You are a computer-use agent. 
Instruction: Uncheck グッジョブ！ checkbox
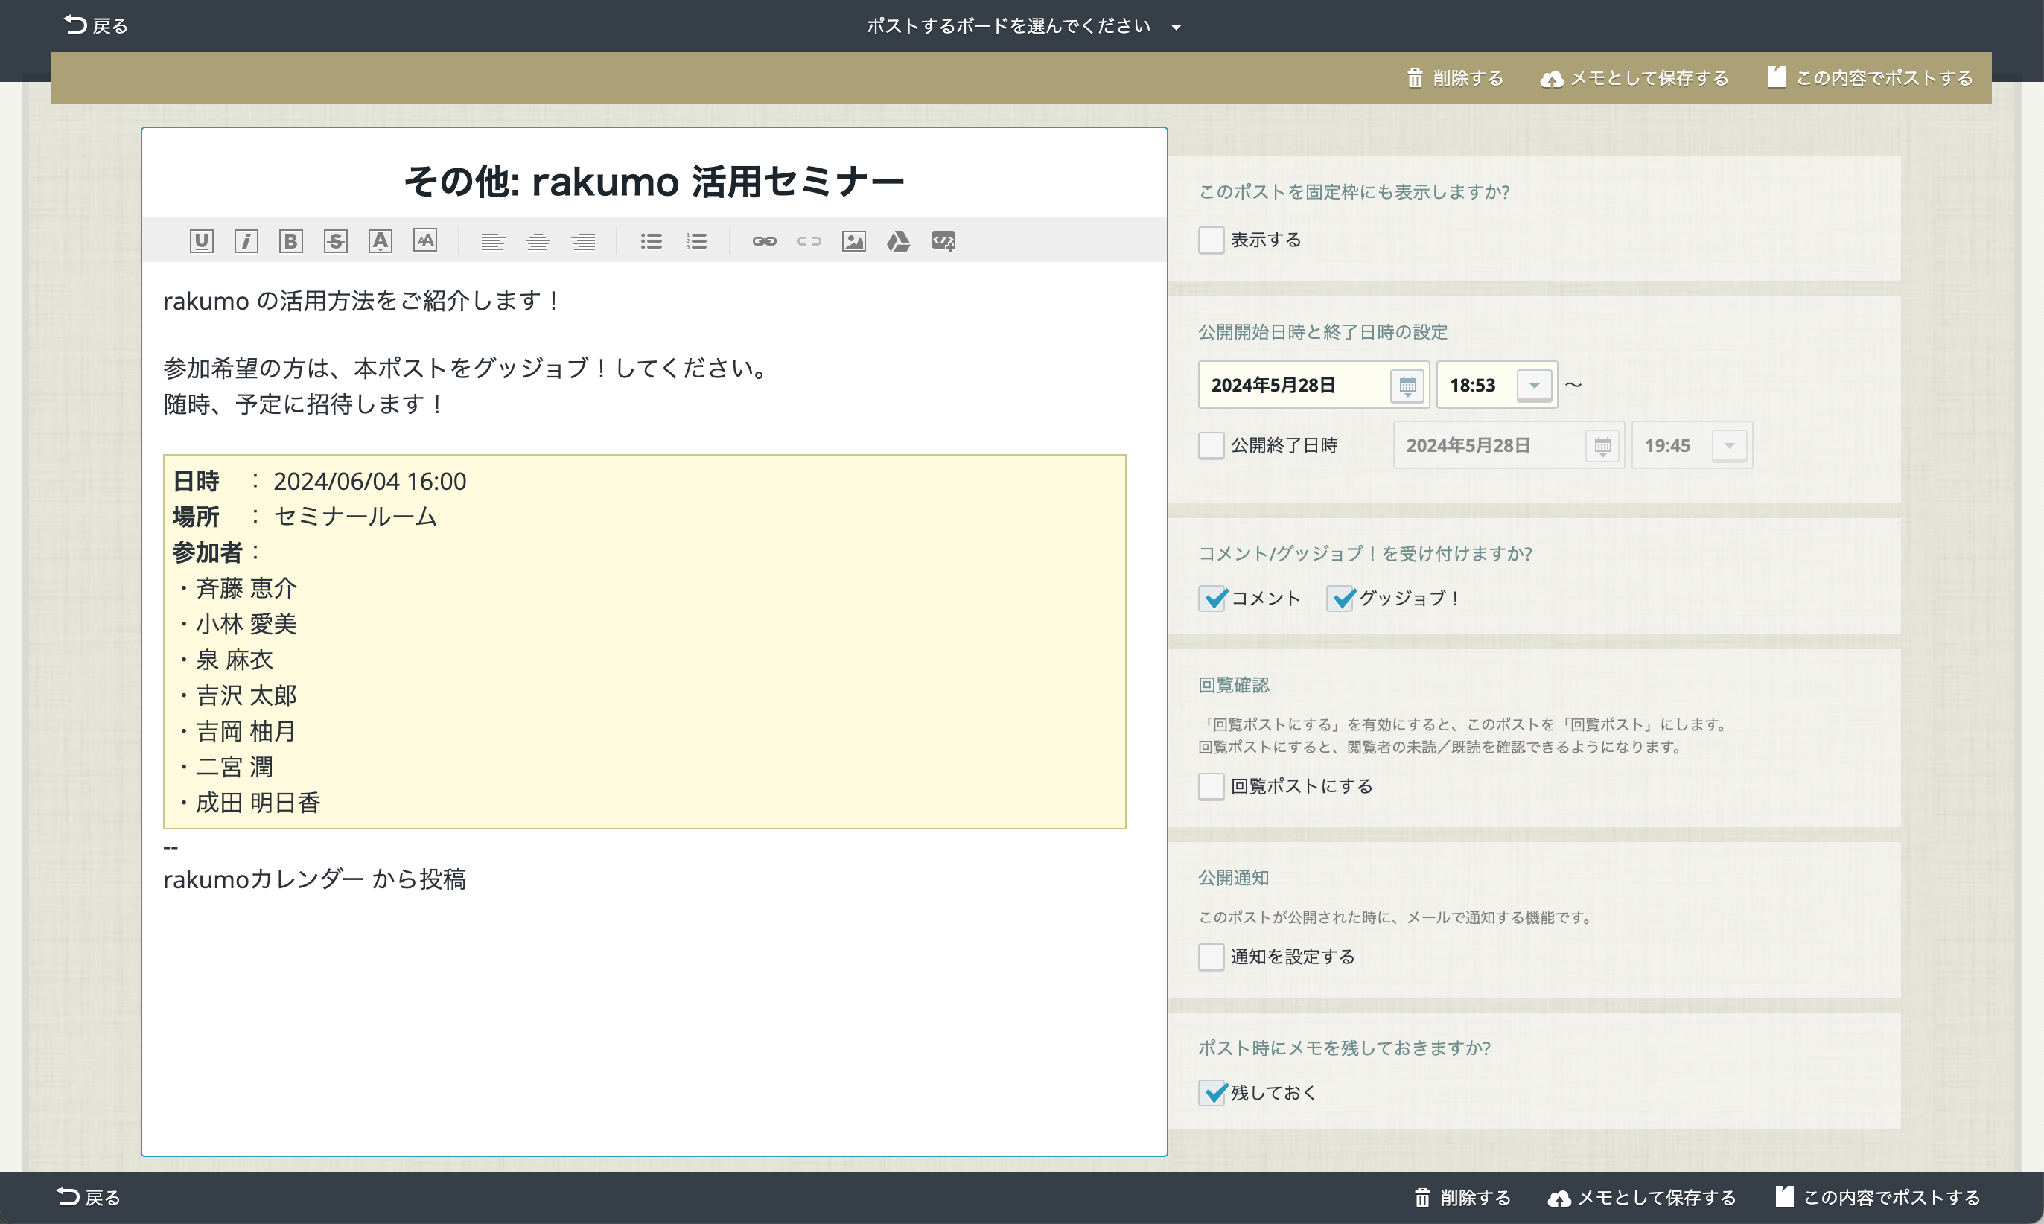[x=1340, y=598]
